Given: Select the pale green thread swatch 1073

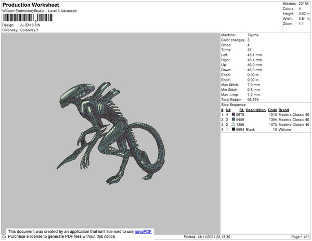Looking at the screenshot, I should (x=233, y=124).
